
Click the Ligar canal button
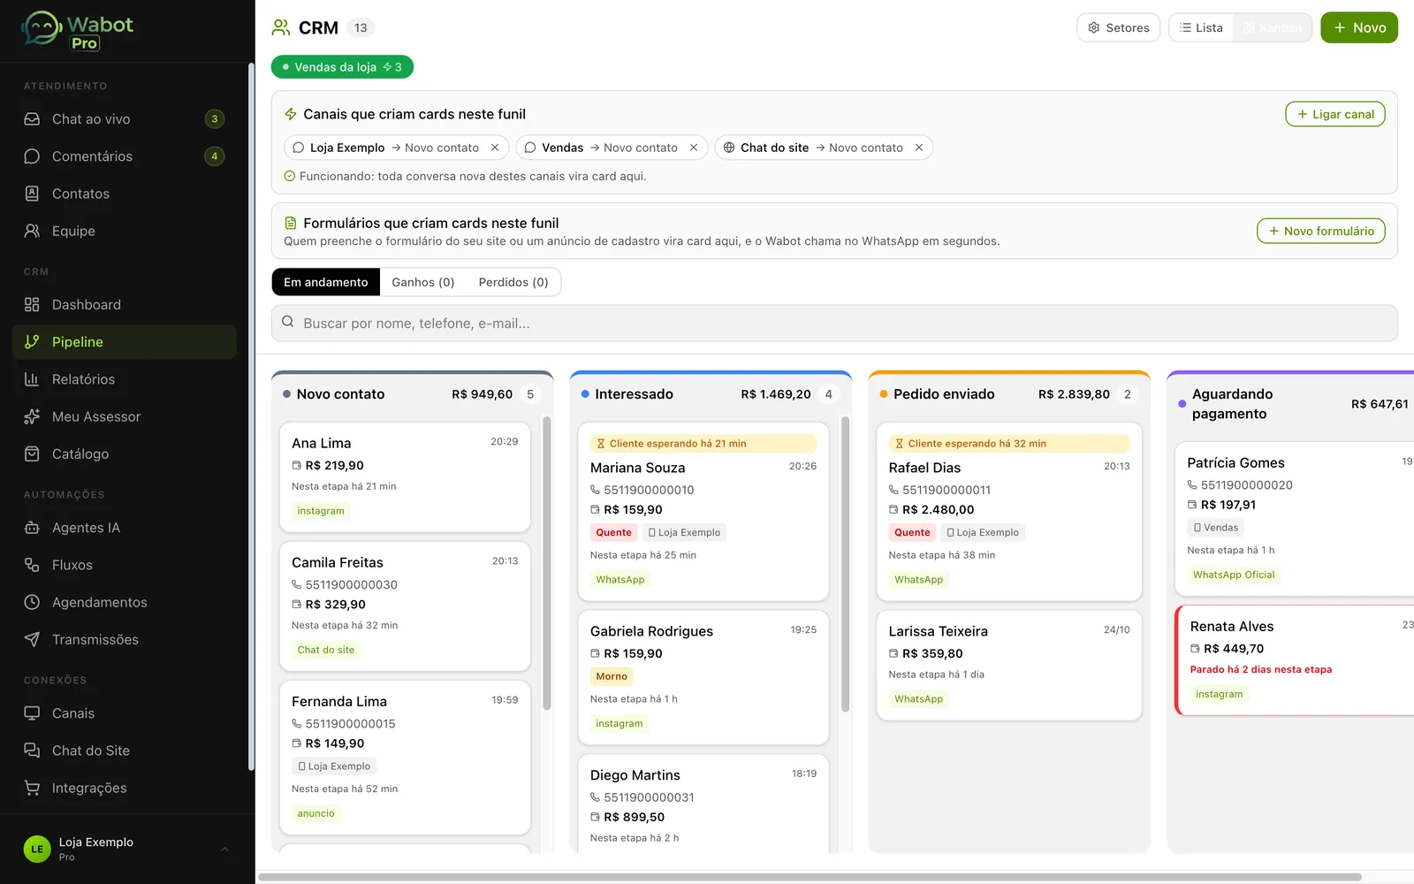click(1334, 114)
